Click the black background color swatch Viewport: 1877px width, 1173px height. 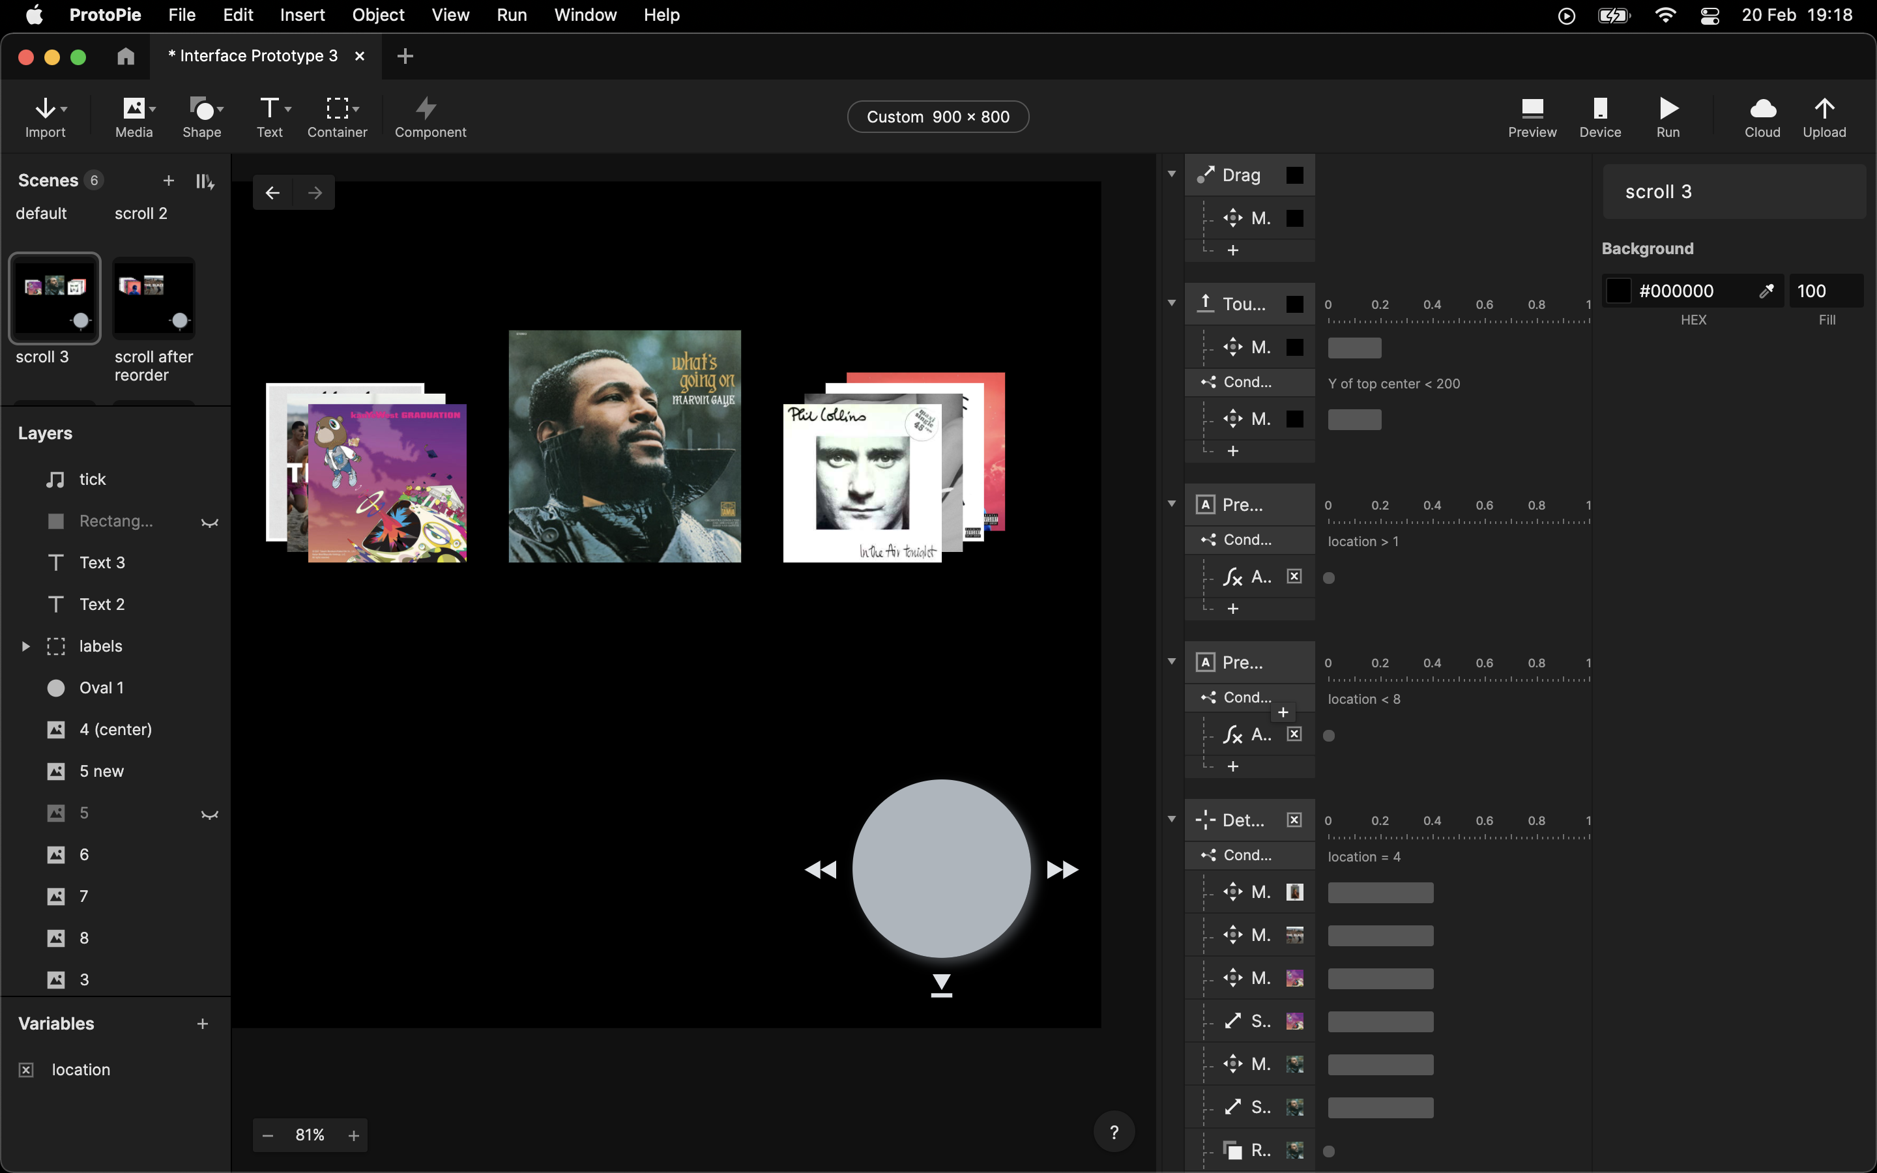click(1618, 291)
